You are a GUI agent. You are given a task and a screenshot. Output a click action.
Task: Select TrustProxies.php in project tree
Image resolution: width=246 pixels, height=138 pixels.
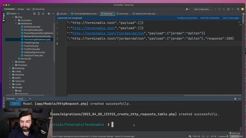[32, 49]
